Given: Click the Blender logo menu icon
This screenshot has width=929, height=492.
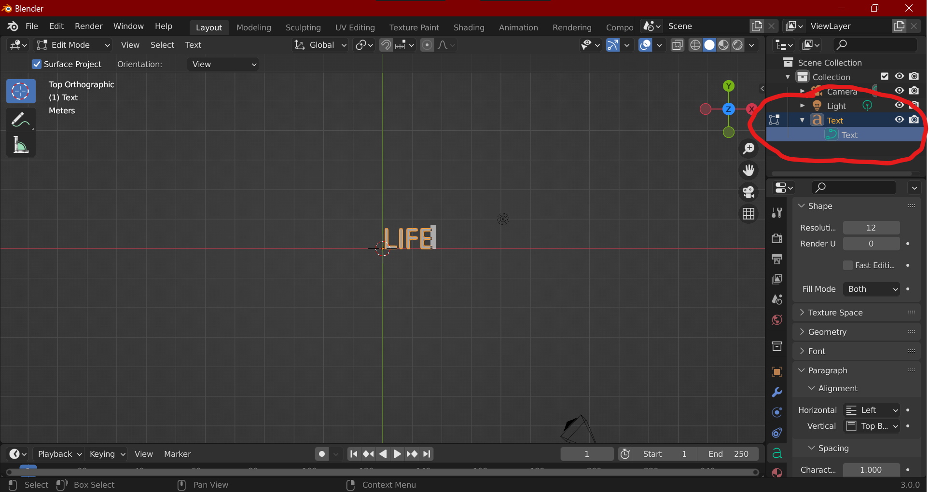Looking at the screenshot, I should (13, 26).
